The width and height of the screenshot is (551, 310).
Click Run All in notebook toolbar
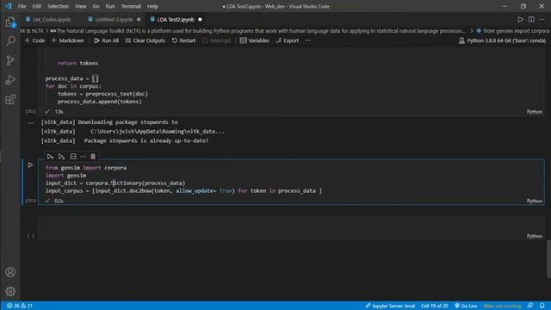click(x=106, y=40)
